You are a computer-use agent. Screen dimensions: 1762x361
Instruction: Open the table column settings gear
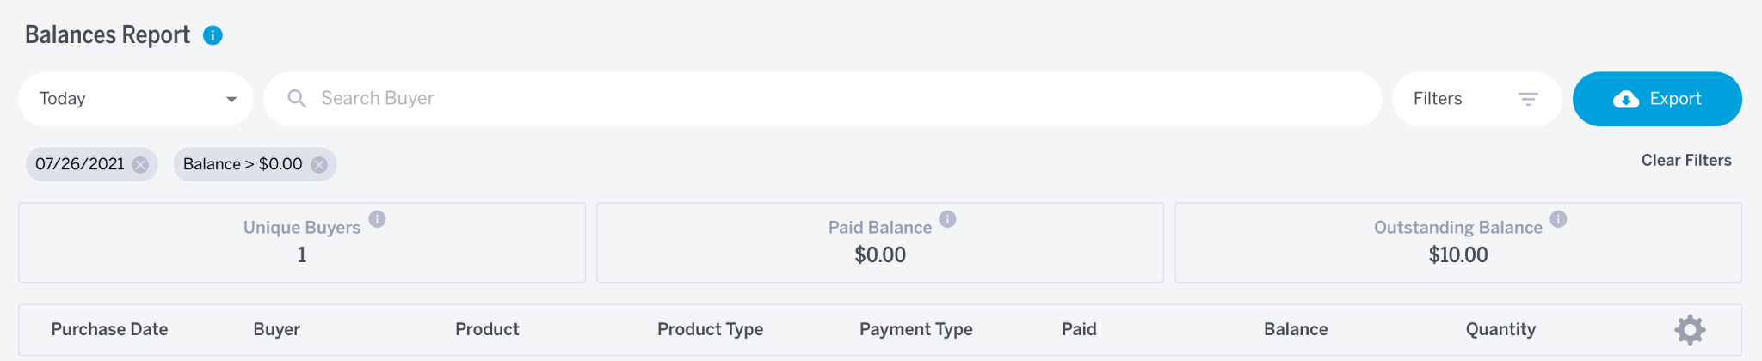pos(1690,330)
